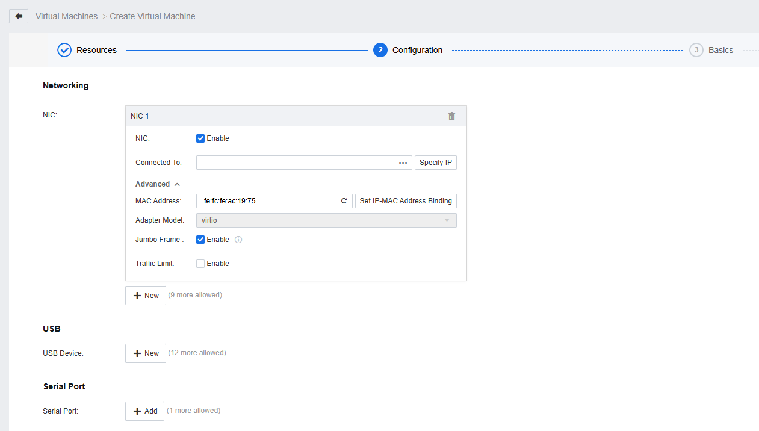759x431 pixels.
Task: Click Basics step number 3 circle
Action: [x=696, y=50]
